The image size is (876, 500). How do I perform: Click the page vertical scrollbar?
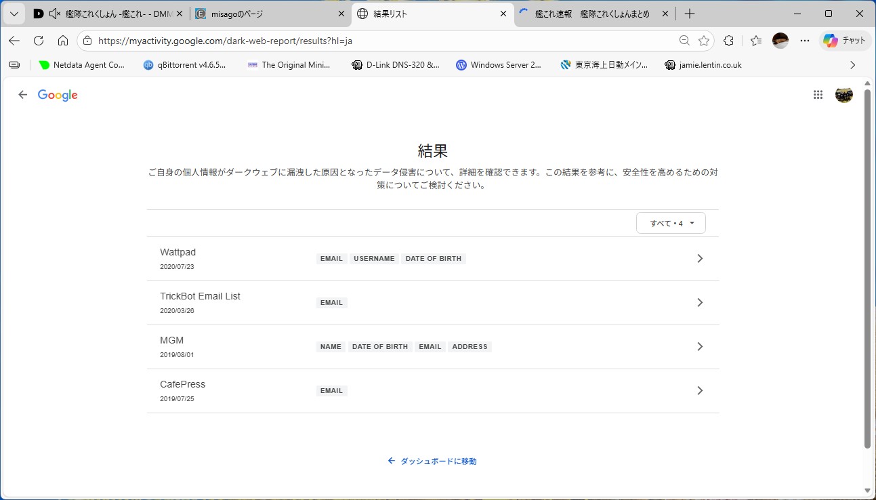tap(867, 271)
